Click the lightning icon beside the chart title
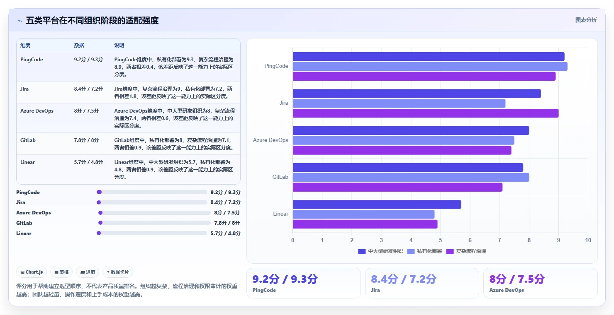Screen dimensions: 614x315 coord(19,21)
